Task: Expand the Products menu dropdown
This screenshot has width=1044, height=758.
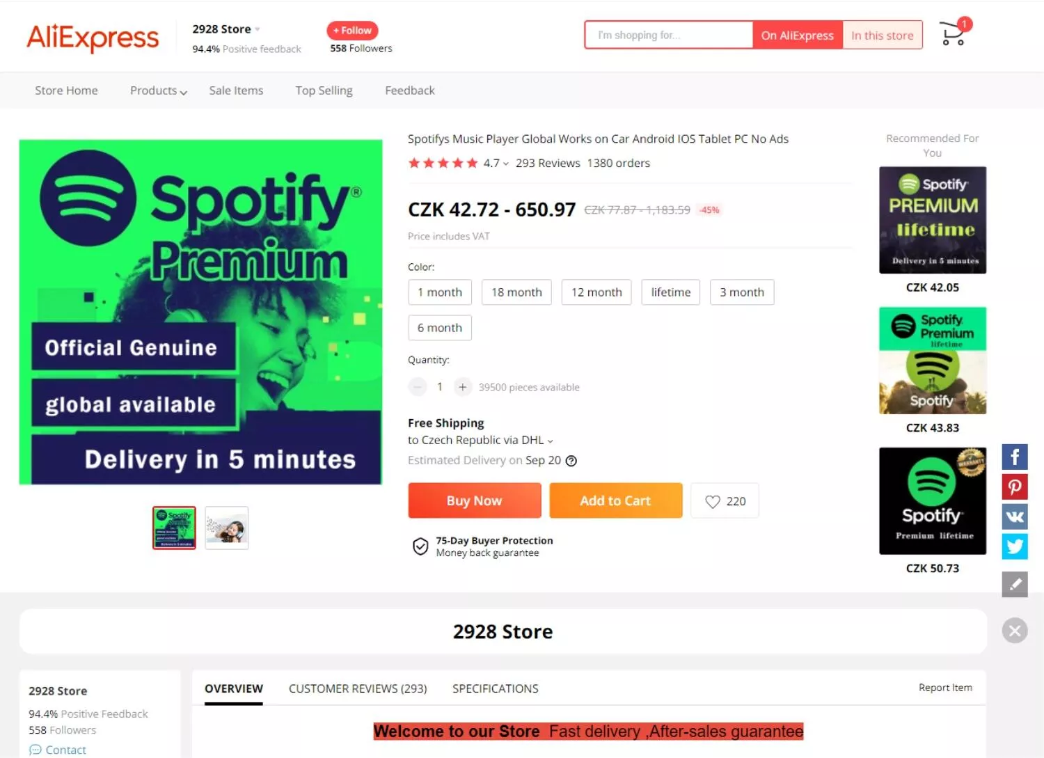Action: coord(159,90)
